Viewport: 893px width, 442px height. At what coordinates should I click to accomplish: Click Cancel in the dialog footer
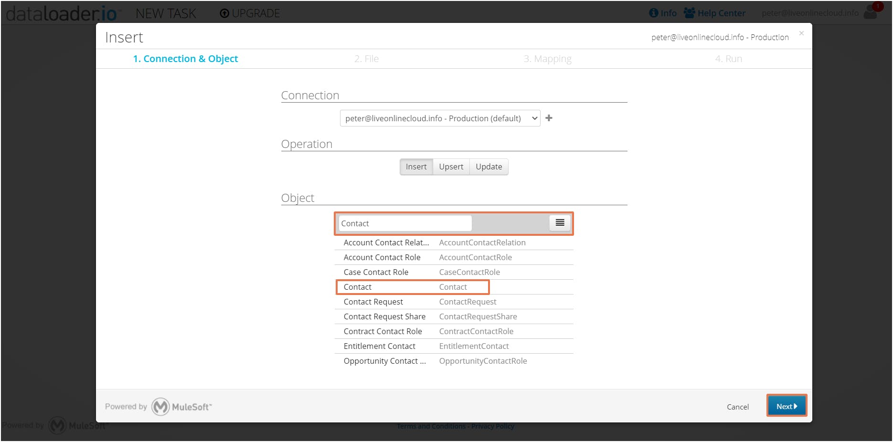738,407
